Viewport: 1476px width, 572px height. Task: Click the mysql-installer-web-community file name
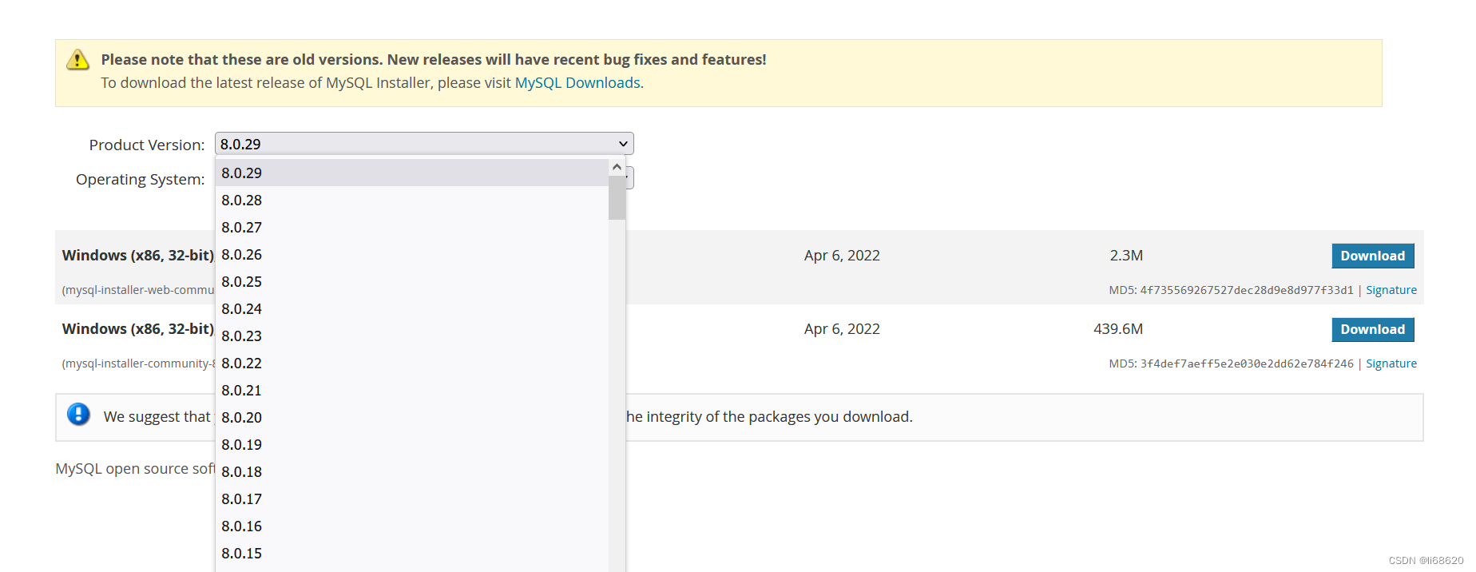(x=138, y=290)
